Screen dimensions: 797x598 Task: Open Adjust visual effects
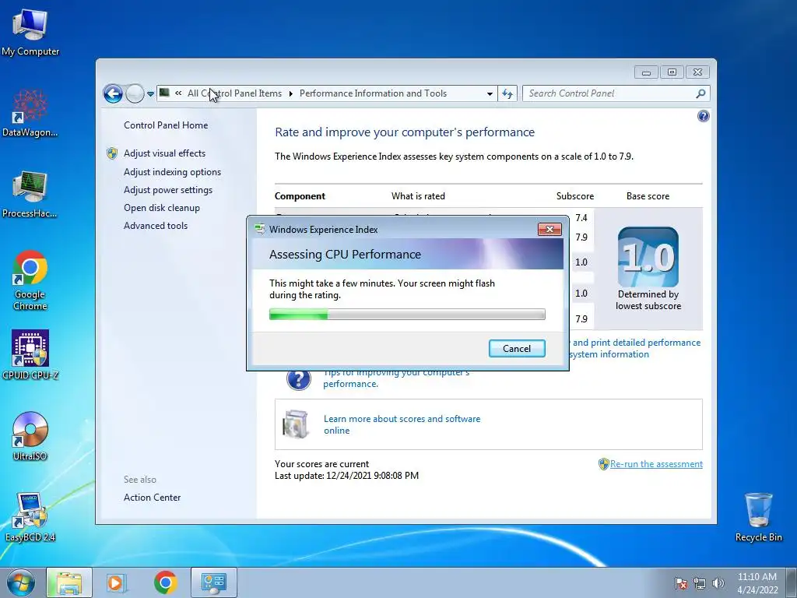[x=165, y=153]
